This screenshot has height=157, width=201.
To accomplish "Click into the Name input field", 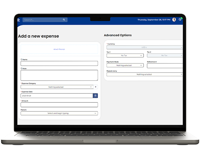I will click(59, 63).
